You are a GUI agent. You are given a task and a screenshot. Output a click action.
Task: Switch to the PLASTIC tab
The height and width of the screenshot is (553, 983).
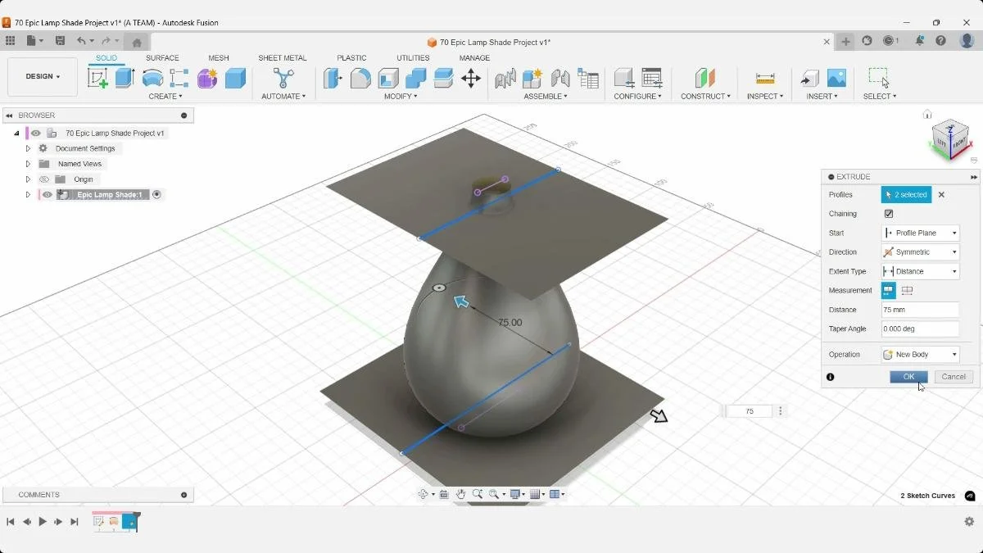pos(351,58)
